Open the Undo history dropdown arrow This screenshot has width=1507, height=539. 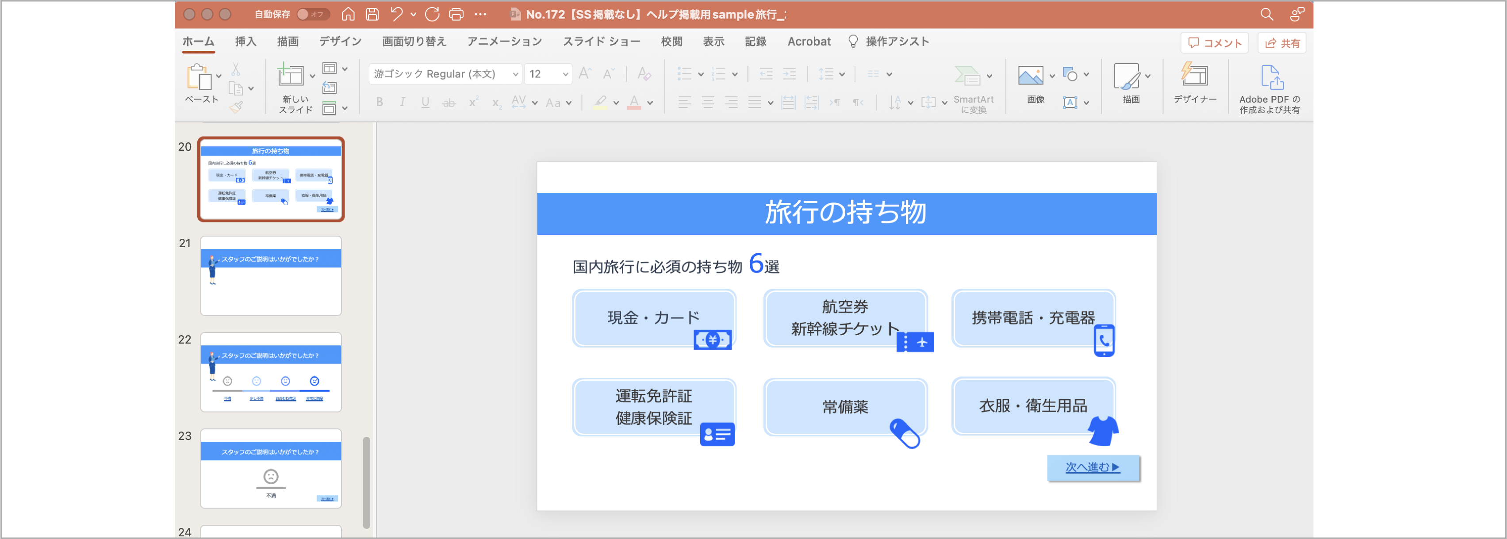click(414, 14)
